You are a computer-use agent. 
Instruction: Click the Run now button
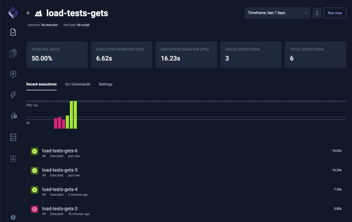335,13
